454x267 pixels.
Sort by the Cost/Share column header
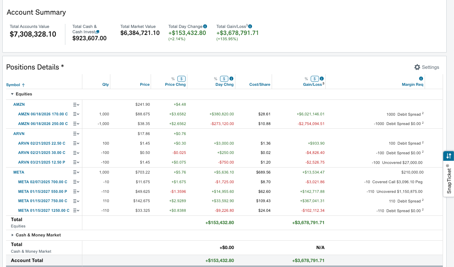(x=260, y=84)
